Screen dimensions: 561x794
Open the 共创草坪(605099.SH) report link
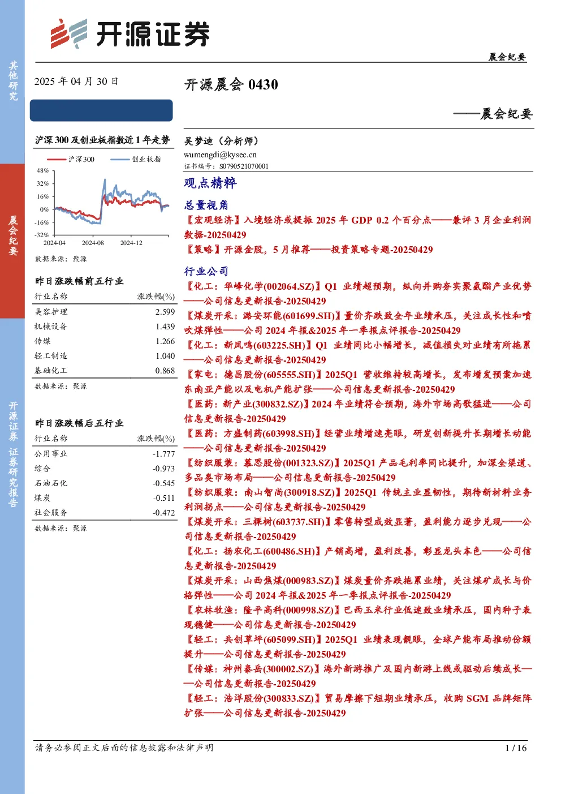[x=357, y=647]
